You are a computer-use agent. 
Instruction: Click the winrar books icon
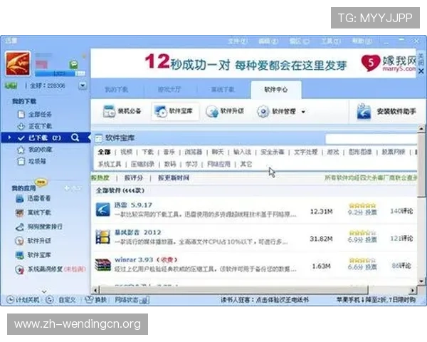click(103, 264)
